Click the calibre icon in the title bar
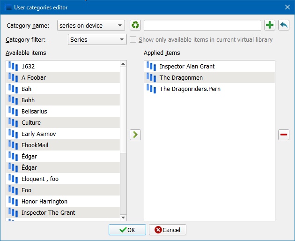The height and width of the screenshot is (241, 295). point(7,8)
